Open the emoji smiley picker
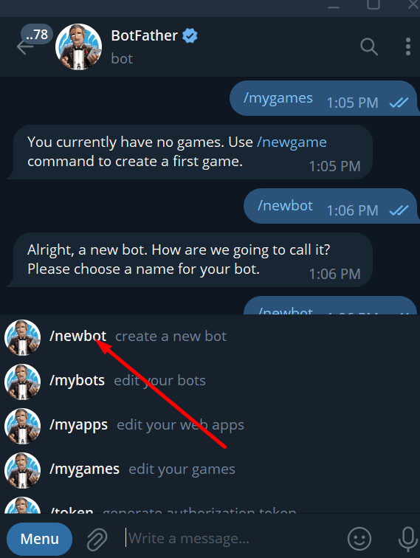 pyautogui.click(x=359, y=538)
